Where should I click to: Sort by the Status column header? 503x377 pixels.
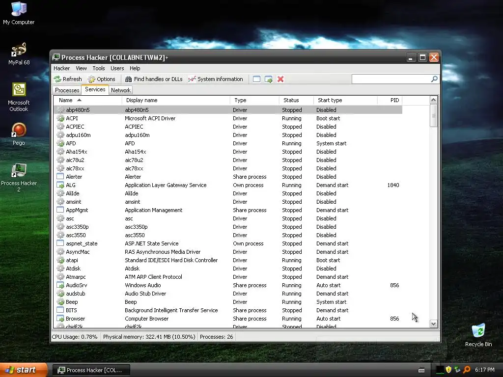(296, 100)
